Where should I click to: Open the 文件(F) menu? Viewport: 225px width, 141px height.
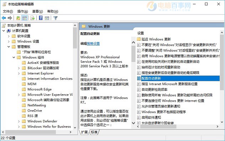(8, 11)
